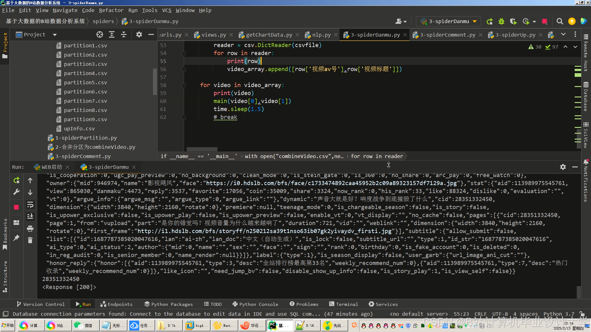Show hidden editor tabs via chevron
This screenshot has width=591, height=332.
563,34
